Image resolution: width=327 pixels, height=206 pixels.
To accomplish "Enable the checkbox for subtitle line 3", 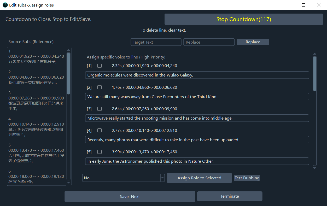I will click(x=100, y=109).
